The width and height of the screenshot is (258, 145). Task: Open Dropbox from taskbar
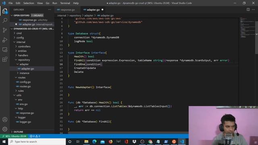tap(134, 141)
